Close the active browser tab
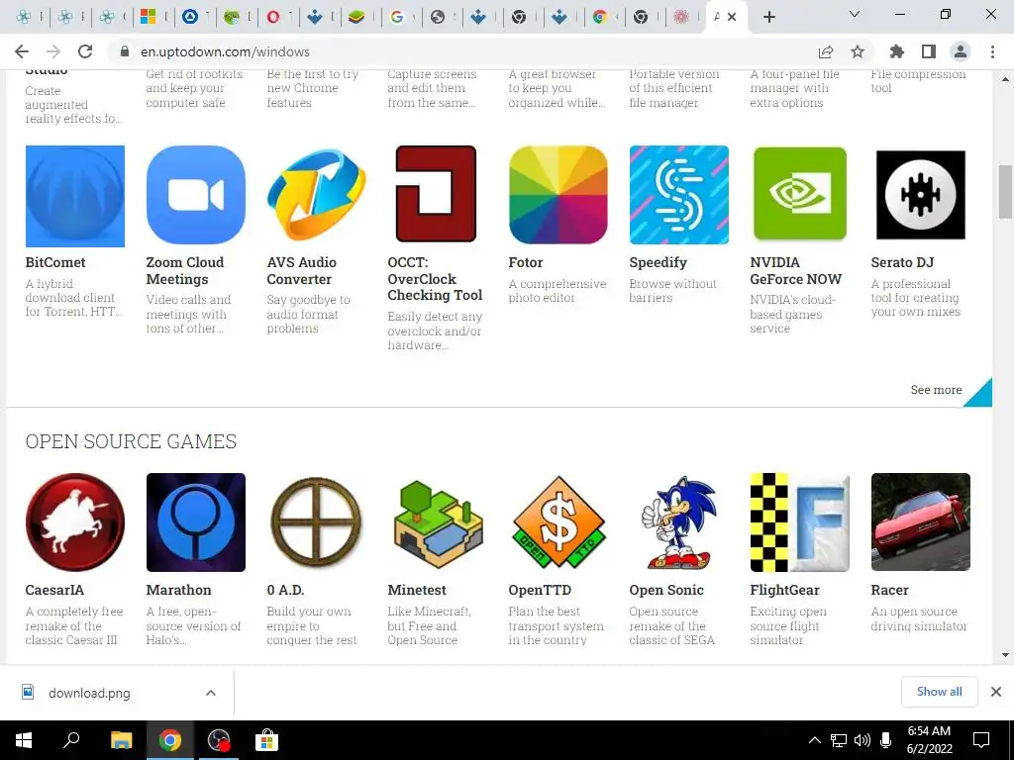 coord(732,17)
